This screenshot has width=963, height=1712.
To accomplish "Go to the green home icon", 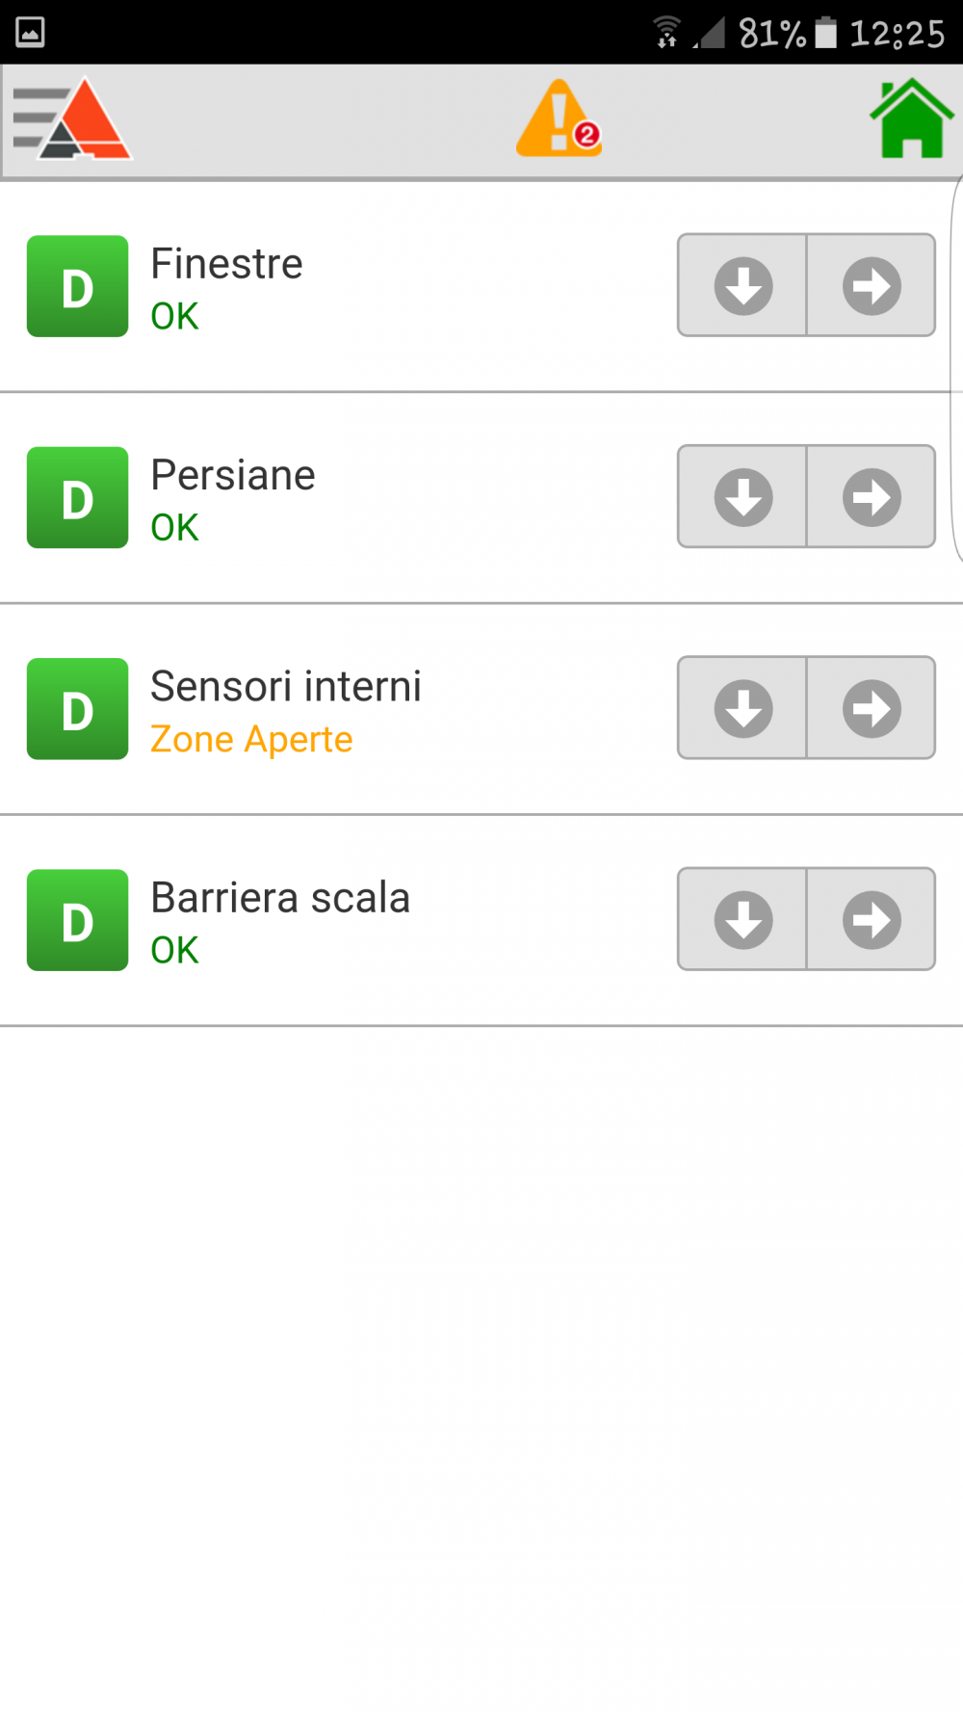I will 912,119.
